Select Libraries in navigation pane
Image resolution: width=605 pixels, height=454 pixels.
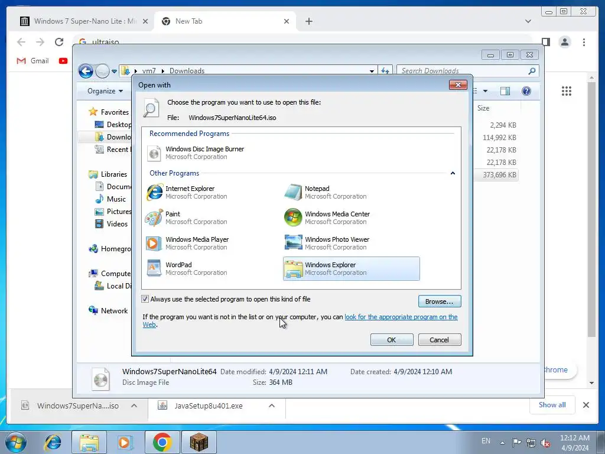click(x=113, y=174)
